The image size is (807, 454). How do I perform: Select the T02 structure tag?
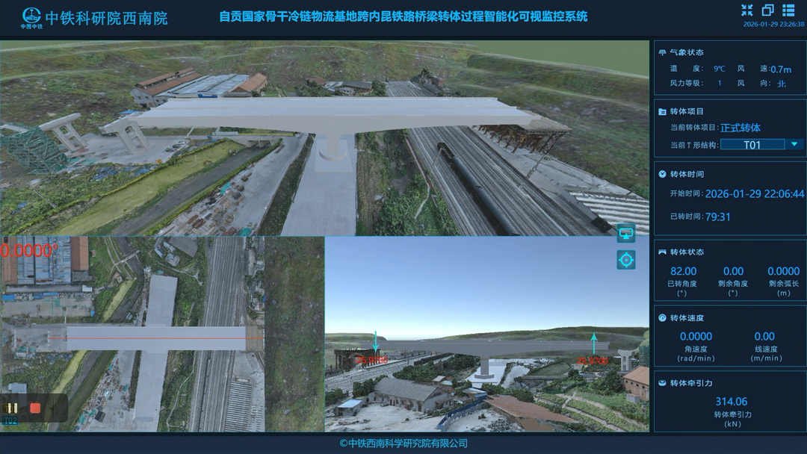pyautogui.click(x=10, y=420)
